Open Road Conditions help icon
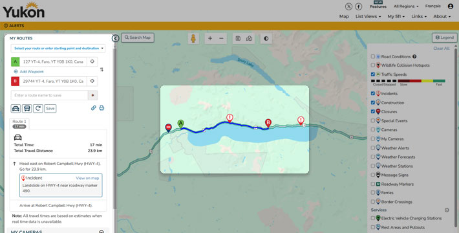The image size is (459, 233). (x=414, y=56)
